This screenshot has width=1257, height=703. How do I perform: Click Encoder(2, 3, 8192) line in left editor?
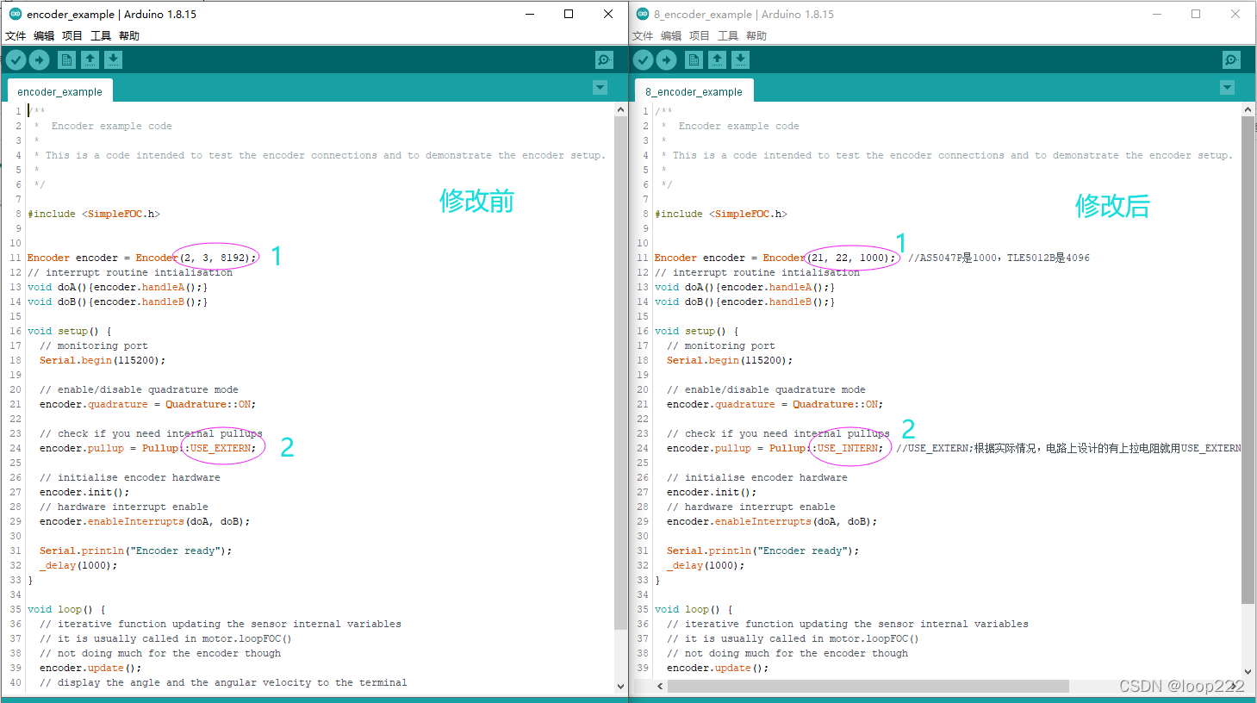point(142,258)
